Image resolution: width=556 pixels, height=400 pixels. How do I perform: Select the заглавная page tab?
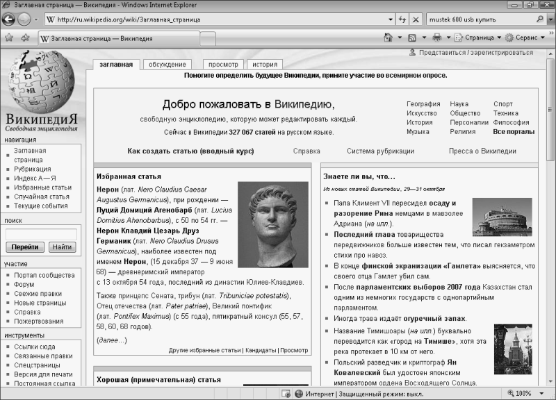(116, 65)
